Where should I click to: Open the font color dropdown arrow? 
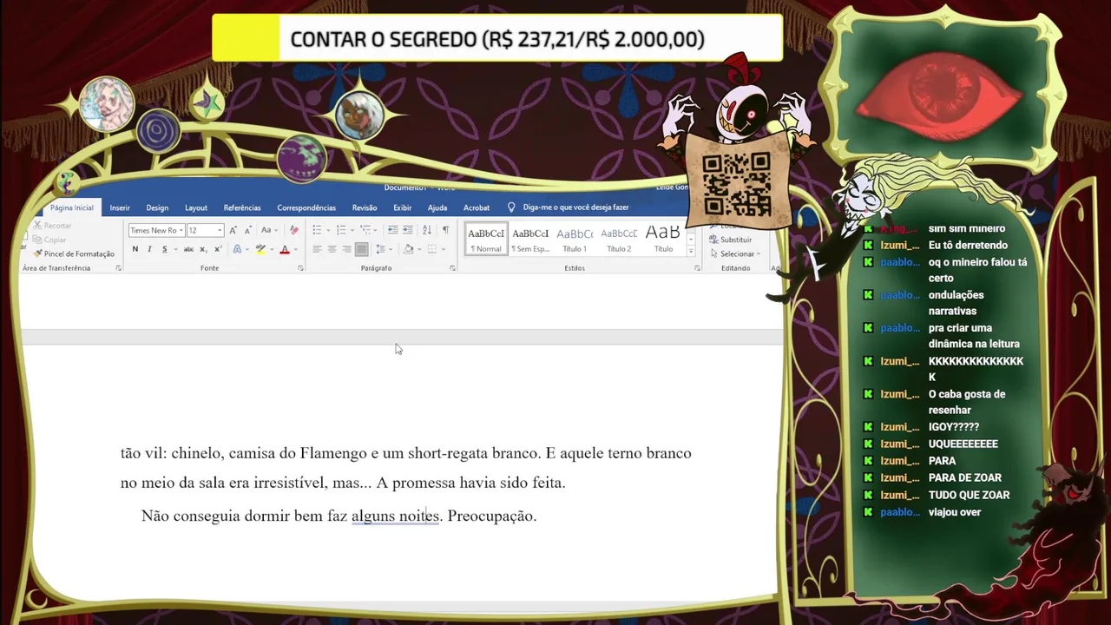pos(295,249)
